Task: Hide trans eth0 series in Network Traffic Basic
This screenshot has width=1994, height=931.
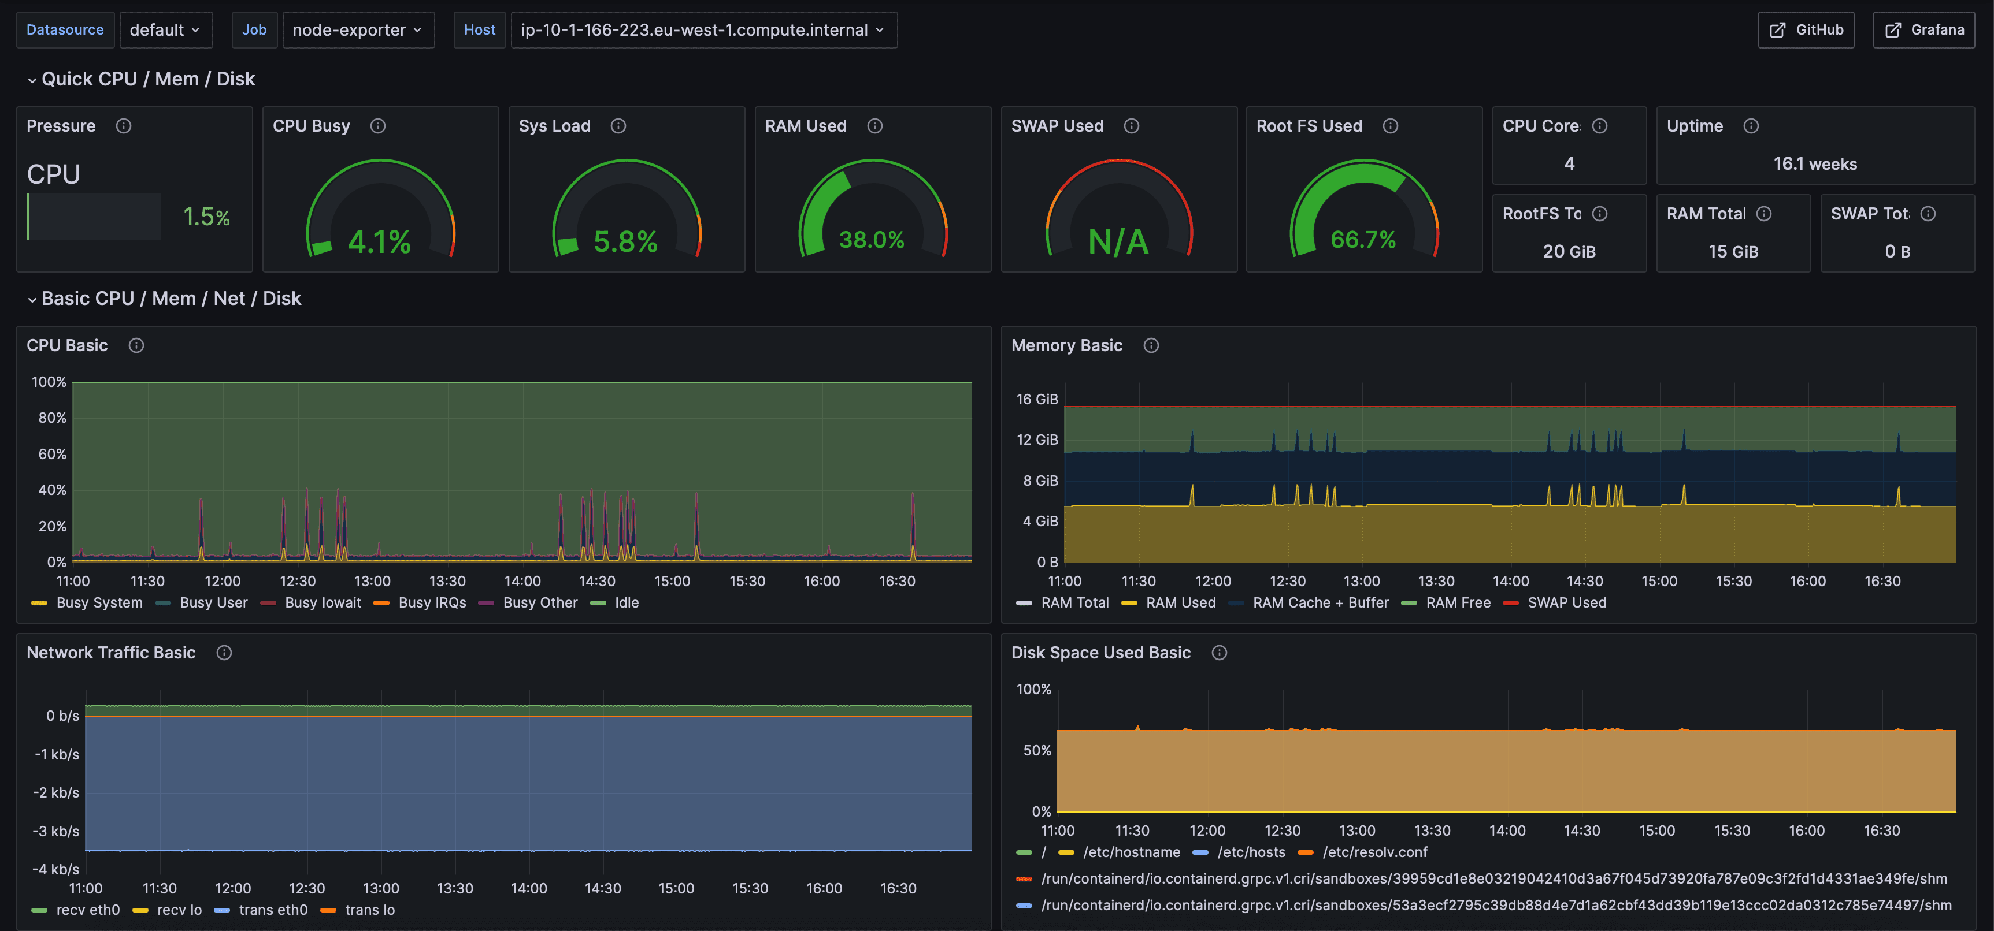Action: click(x=274, y=910)
